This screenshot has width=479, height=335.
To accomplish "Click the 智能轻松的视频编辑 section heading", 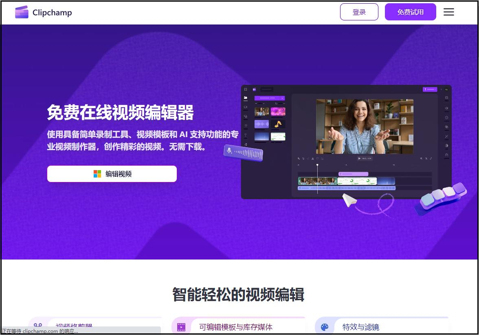I will tap(238, 294).
